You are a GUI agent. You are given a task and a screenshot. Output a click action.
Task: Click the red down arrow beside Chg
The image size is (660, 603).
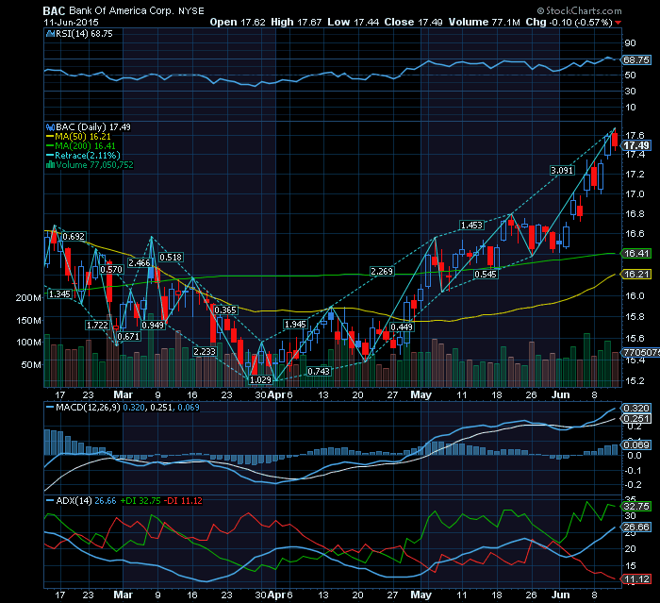pos(618,23)
